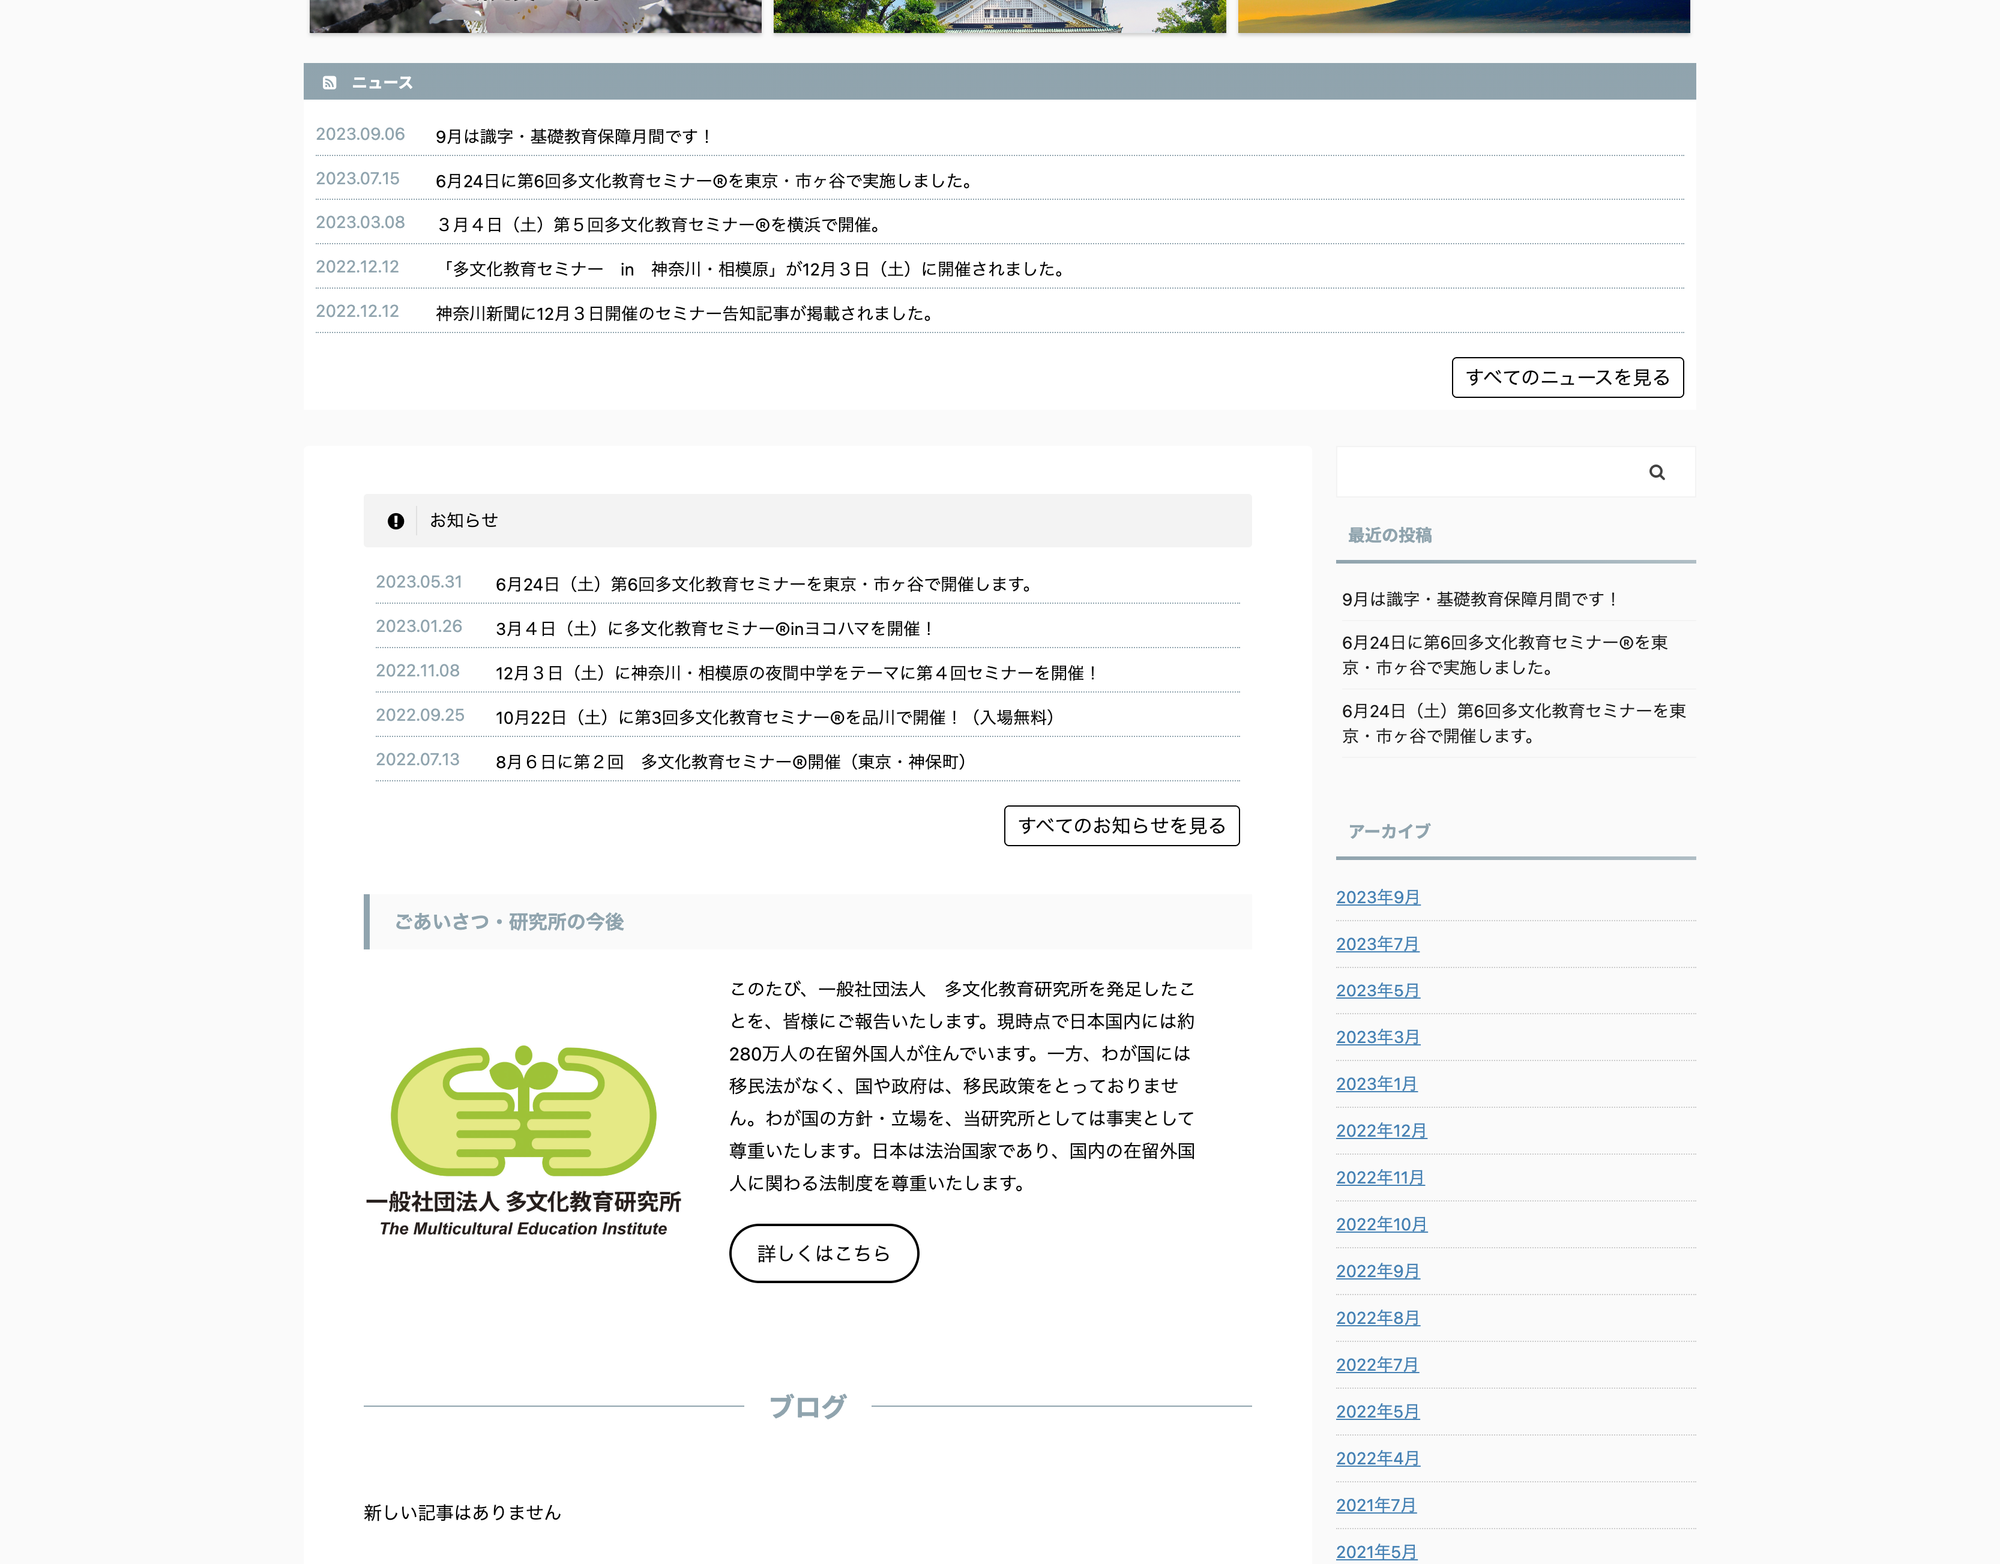Open archive 2022年4月
Image resolution: width=2000 pixels, height=1564 pixels.
coord(1378,1459)
